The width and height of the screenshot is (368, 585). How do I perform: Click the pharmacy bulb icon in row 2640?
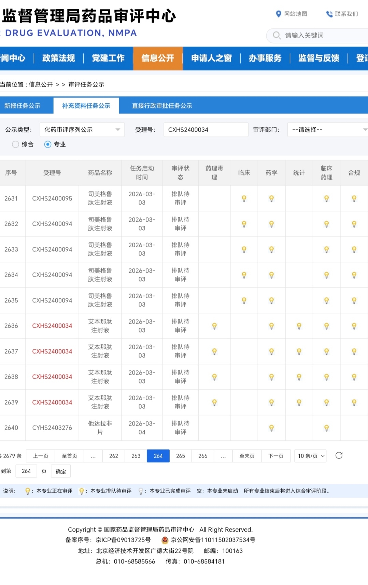271,428
